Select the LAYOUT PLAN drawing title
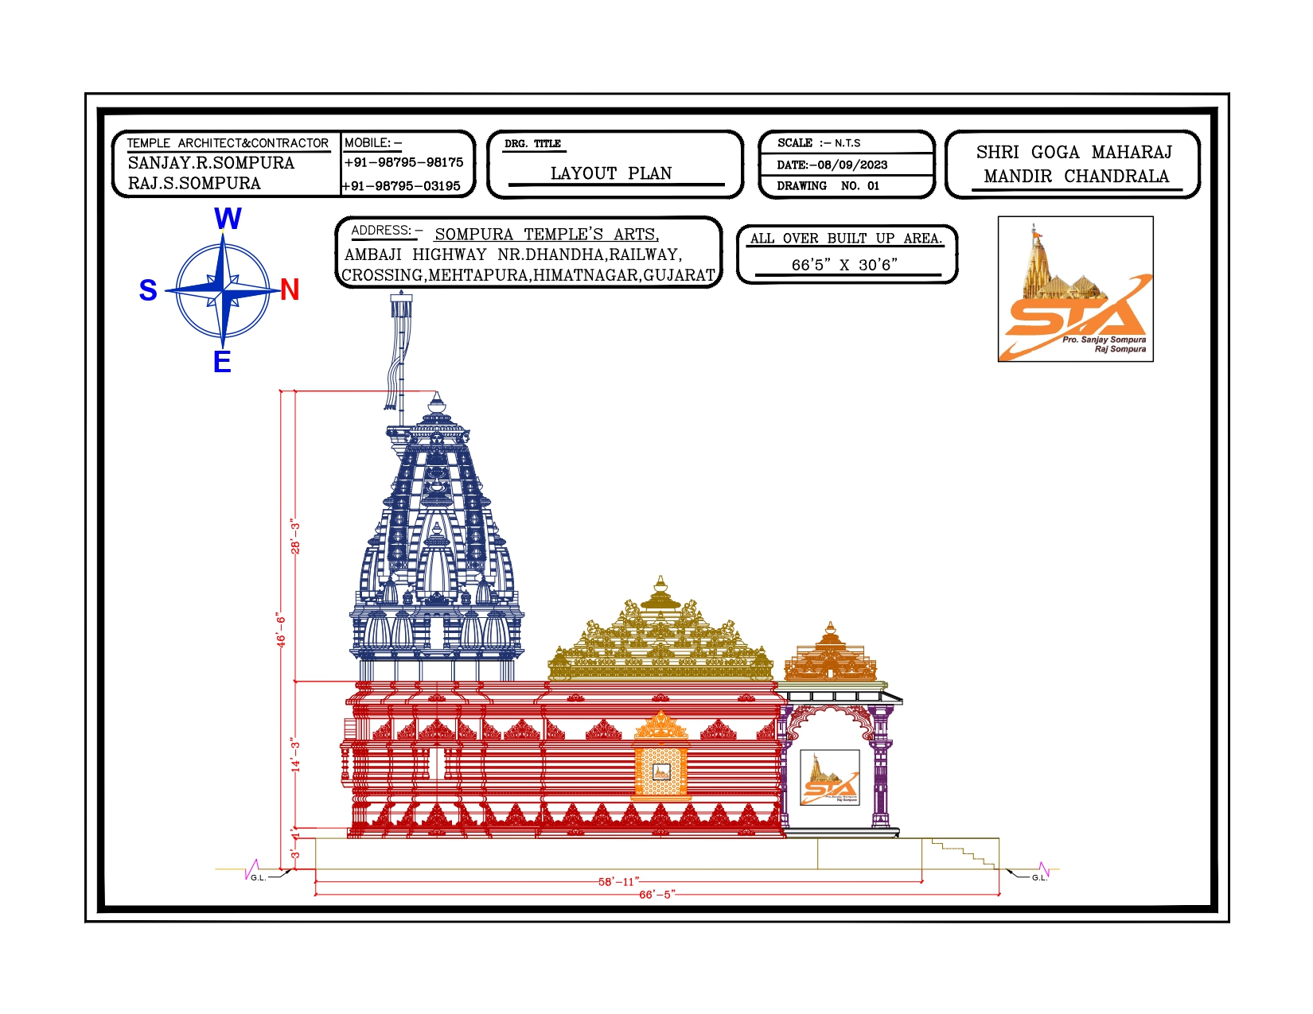Viewport: 1313px width, 1014px height. click(611, 173)
